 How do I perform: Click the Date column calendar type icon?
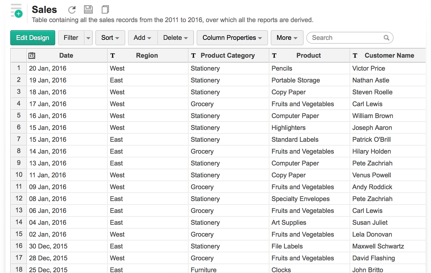(x=32, y=56)
